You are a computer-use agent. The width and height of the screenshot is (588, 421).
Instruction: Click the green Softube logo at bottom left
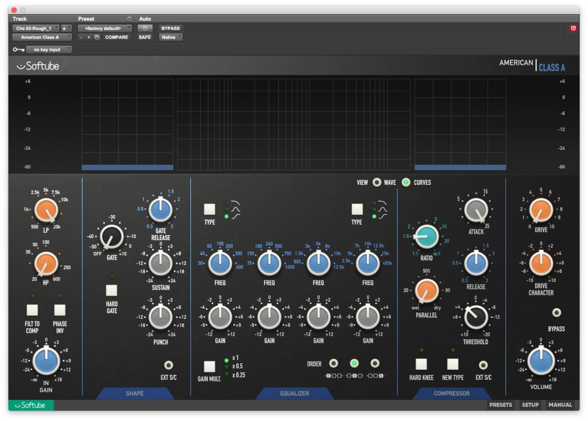click(x=30, y=405)
